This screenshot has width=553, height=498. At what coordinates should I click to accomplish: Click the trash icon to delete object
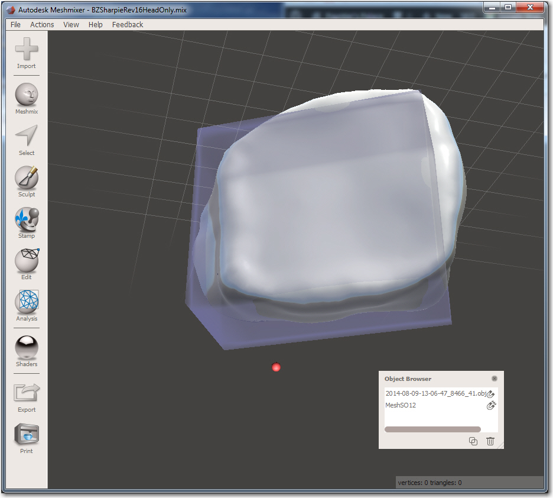click(490, 441)
